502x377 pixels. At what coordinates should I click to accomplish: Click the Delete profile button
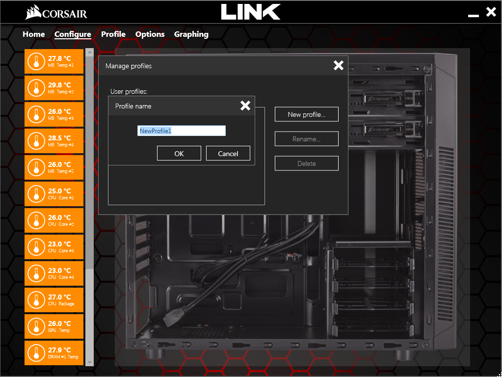click(306, 163)
